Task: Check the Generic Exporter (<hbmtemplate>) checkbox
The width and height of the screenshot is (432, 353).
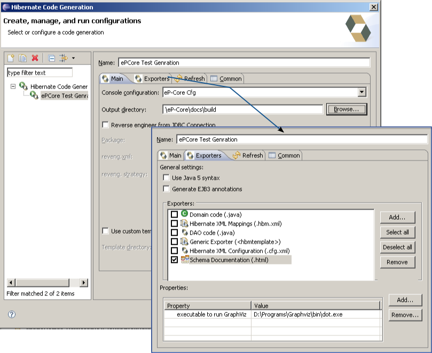Action: click(174, 242)
